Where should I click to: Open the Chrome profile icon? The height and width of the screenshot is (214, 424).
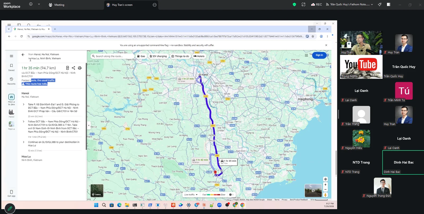point(321,36)
